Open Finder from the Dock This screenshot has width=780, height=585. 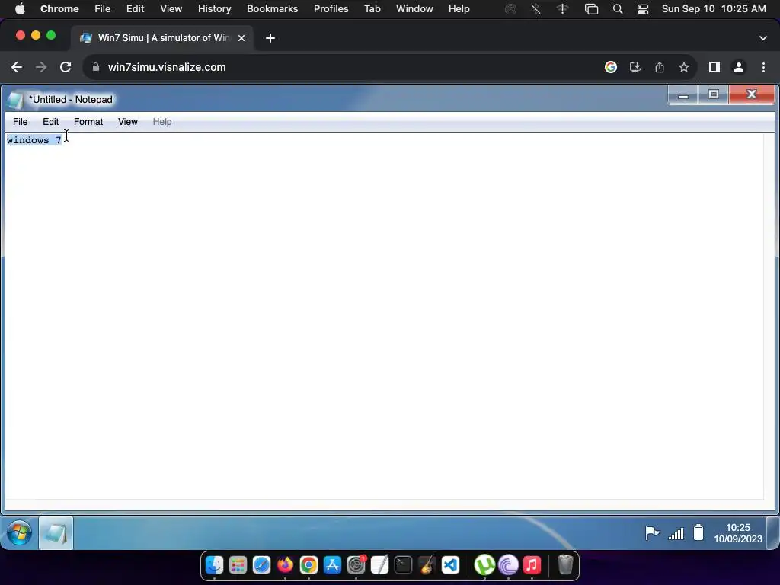[214, 565]
